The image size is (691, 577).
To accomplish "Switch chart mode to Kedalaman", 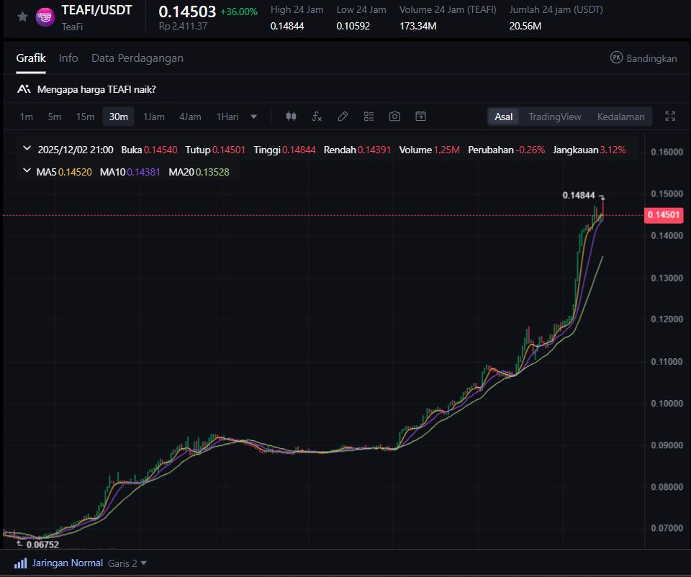I will pyautogui.click(x=620, y=117).
